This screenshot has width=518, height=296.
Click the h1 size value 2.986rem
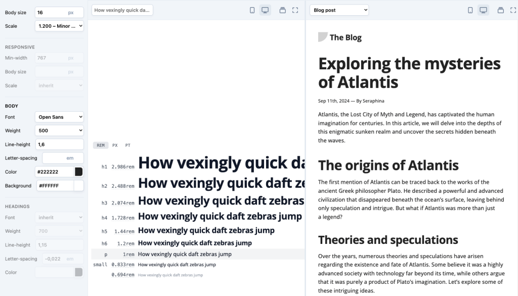point(123,167)
